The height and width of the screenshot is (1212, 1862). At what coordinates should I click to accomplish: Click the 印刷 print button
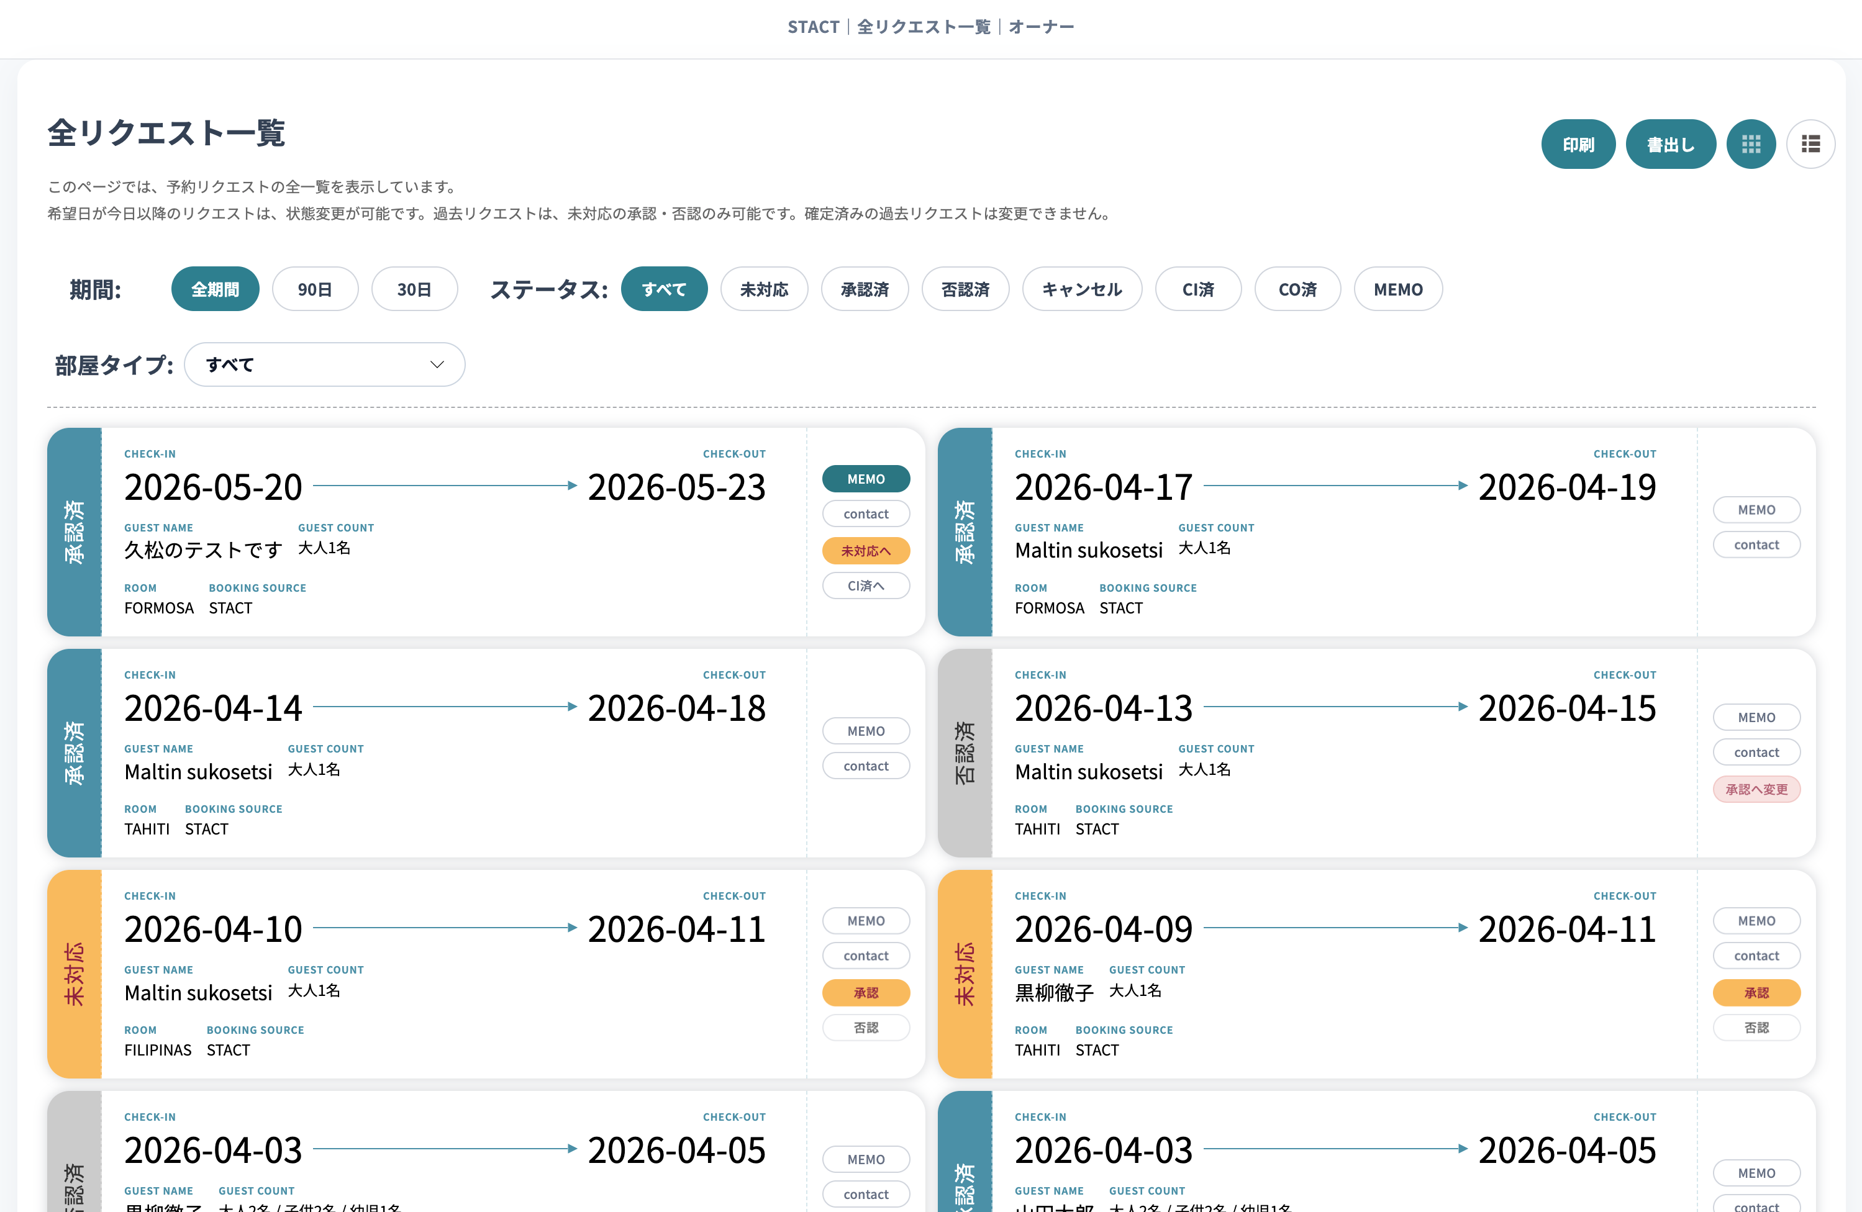(x=1578, y=144)
